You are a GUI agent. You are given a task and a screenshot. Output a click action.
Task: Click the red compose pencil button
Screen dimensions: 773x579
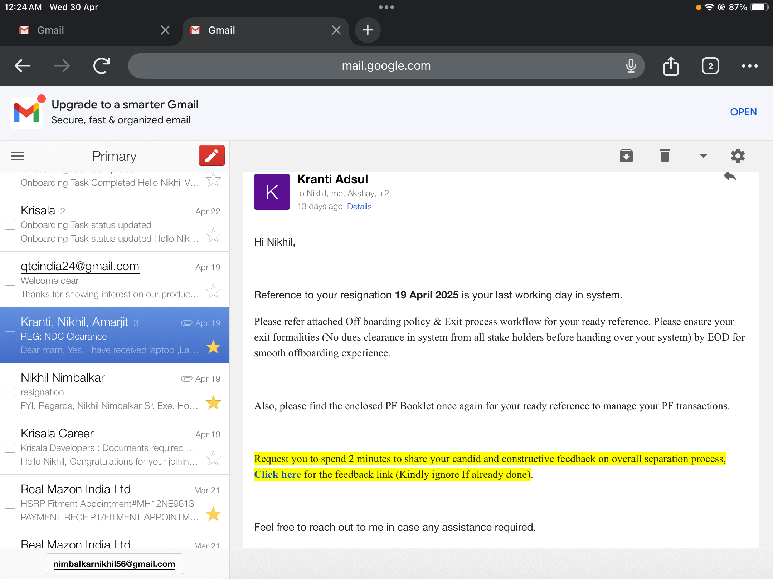click(212, 156)
